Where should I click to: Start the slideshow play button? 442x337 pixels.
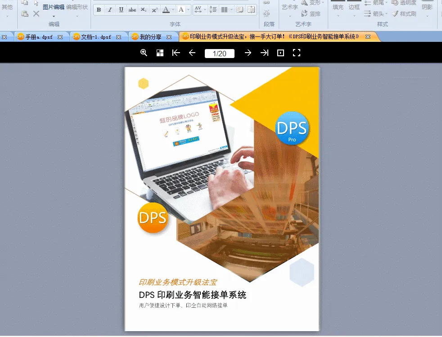coord(280,53)
